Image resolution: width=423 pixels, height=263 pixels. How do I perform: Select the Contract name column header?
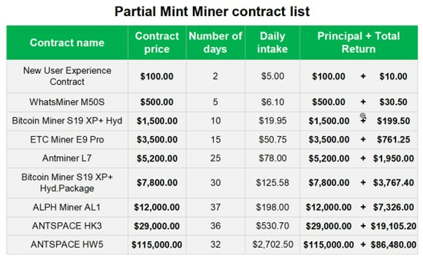[67, 42]
